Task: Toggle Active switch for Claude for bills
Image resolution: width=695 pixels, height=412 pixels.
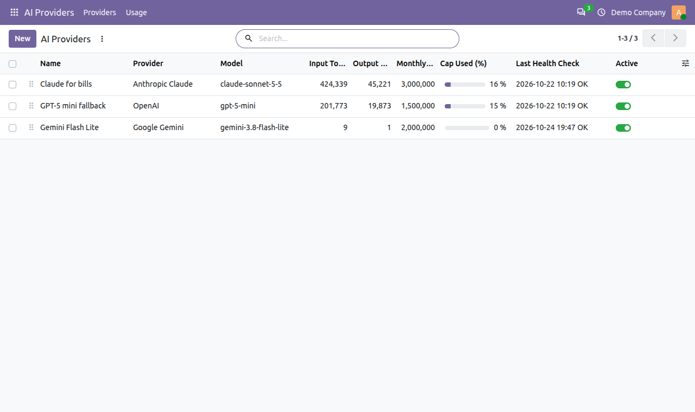Action: tap(623, 85)
